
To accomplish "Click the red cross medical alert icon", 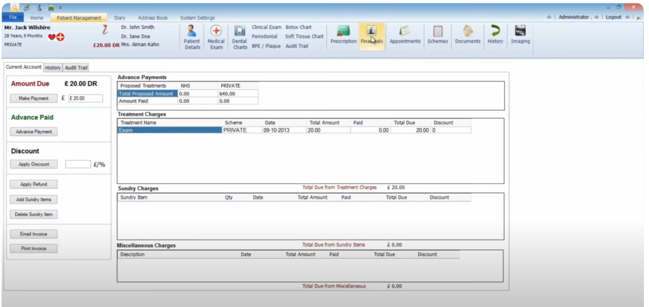I will 60,37.
